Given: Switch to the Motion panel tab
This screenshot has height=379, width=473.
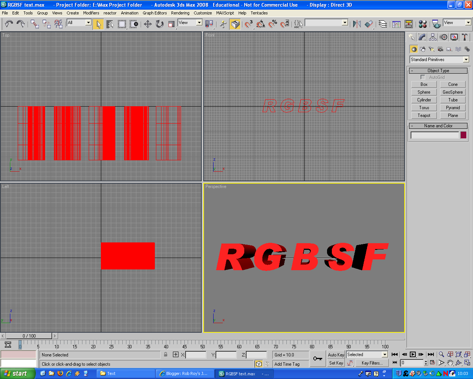Looking at the screenshot, I should (443, 37).
